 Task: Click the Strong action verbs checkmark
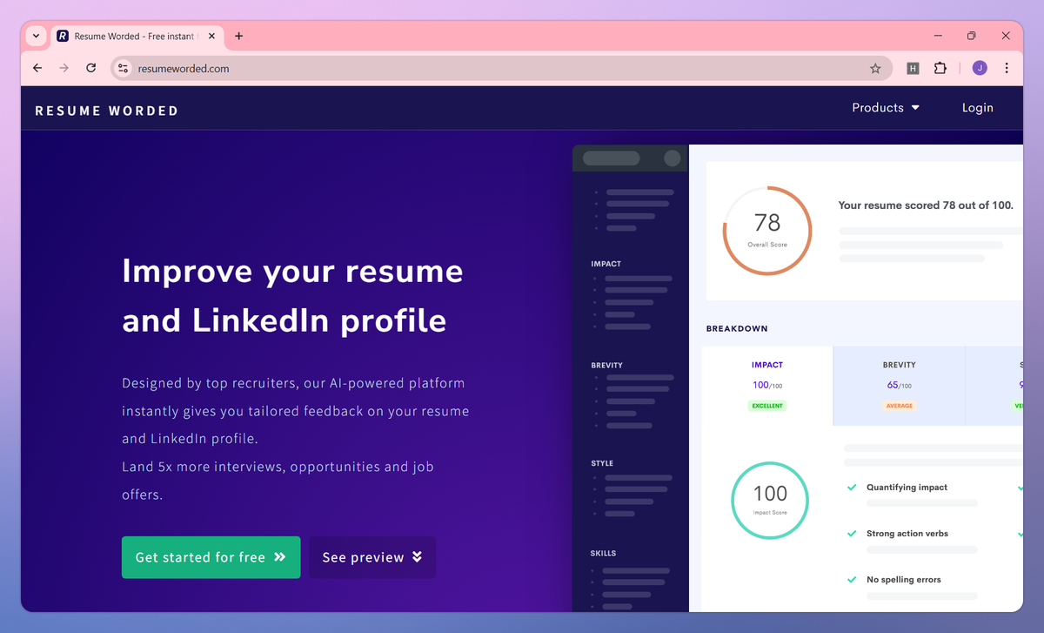(x=852, y=533)
